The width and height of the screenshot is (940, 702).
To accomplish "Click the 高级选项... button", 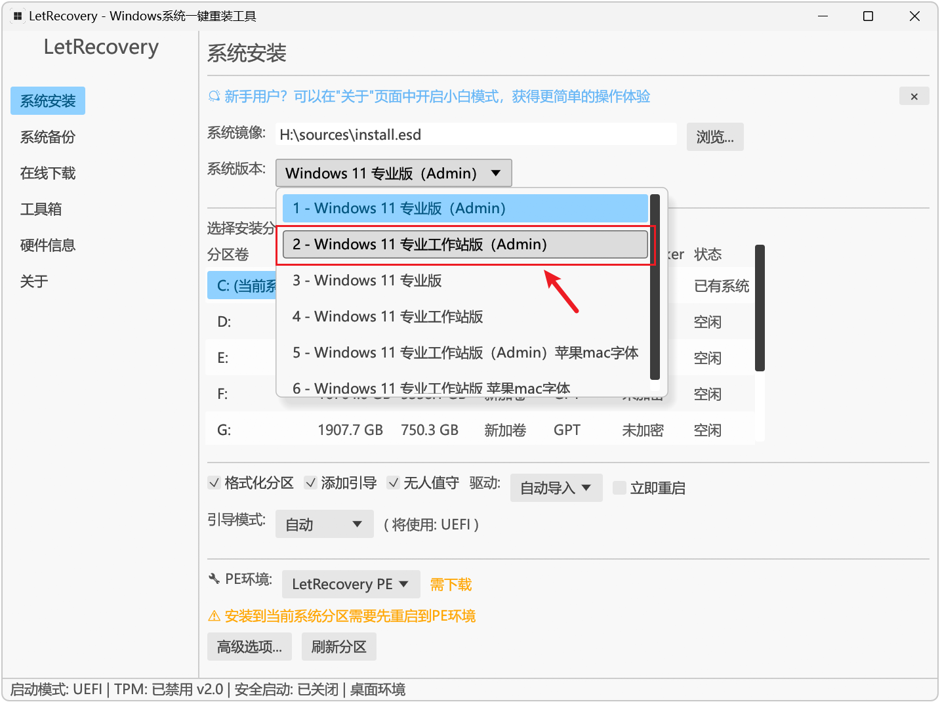I will point(249,647).
